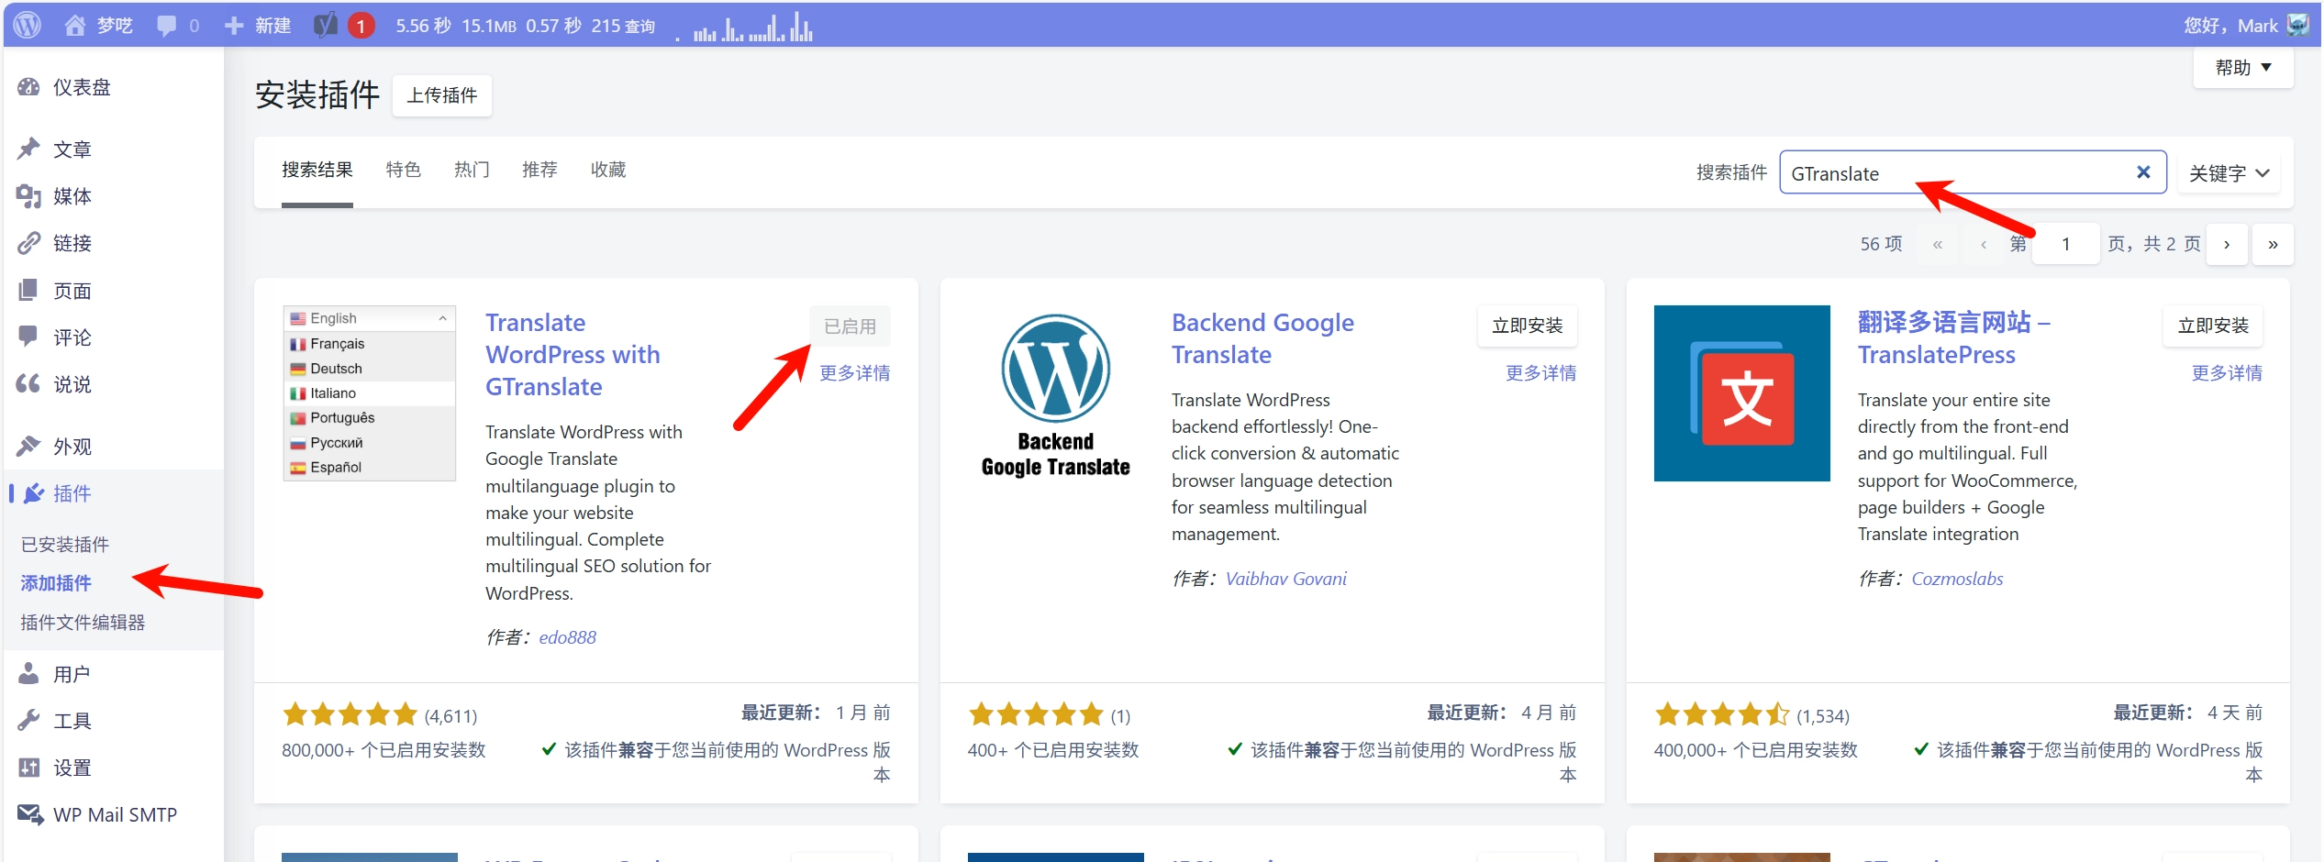Open the GTranslate language list thumbnail
Image resolution: width=2324 pixels, height=862 pixels.
pyautogui.click(x=369, y=392)
